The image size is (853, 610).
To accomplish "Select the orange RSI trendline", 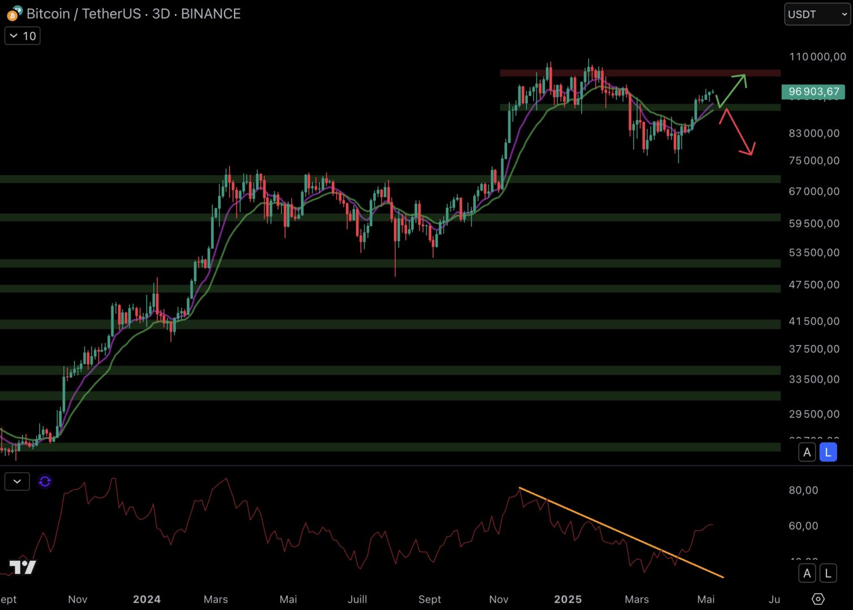I will (x=621, y=532).
